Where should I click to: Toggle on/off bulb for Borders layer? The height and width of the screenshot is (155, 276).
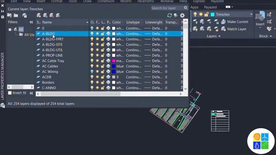click(92, 82)
